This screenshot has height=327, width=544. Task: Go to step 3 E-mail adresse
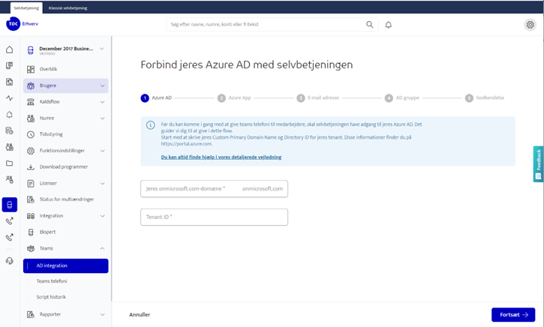(x=318, y=98)
